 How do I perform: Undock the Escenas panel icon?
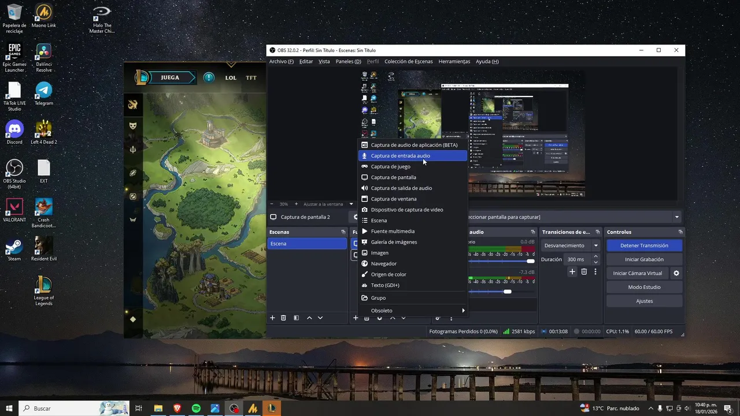(343, 232)
